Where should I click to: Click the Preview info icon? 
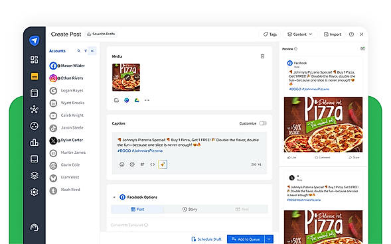click(x=296, y=49)
